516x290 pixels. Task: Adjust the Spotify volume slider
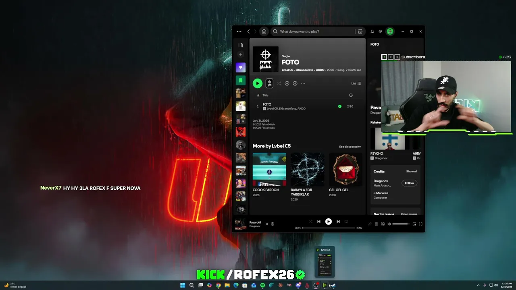[401, 224]
